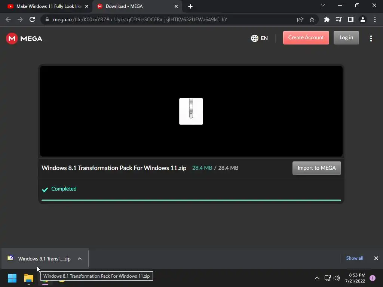
Task: Go forward to next page
Action: pyautogui.click(x=20, y=19)
